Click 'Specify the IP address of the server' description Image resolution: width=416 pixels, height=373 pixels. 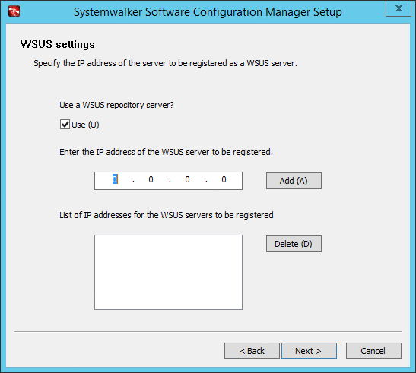tap(165, 63)
